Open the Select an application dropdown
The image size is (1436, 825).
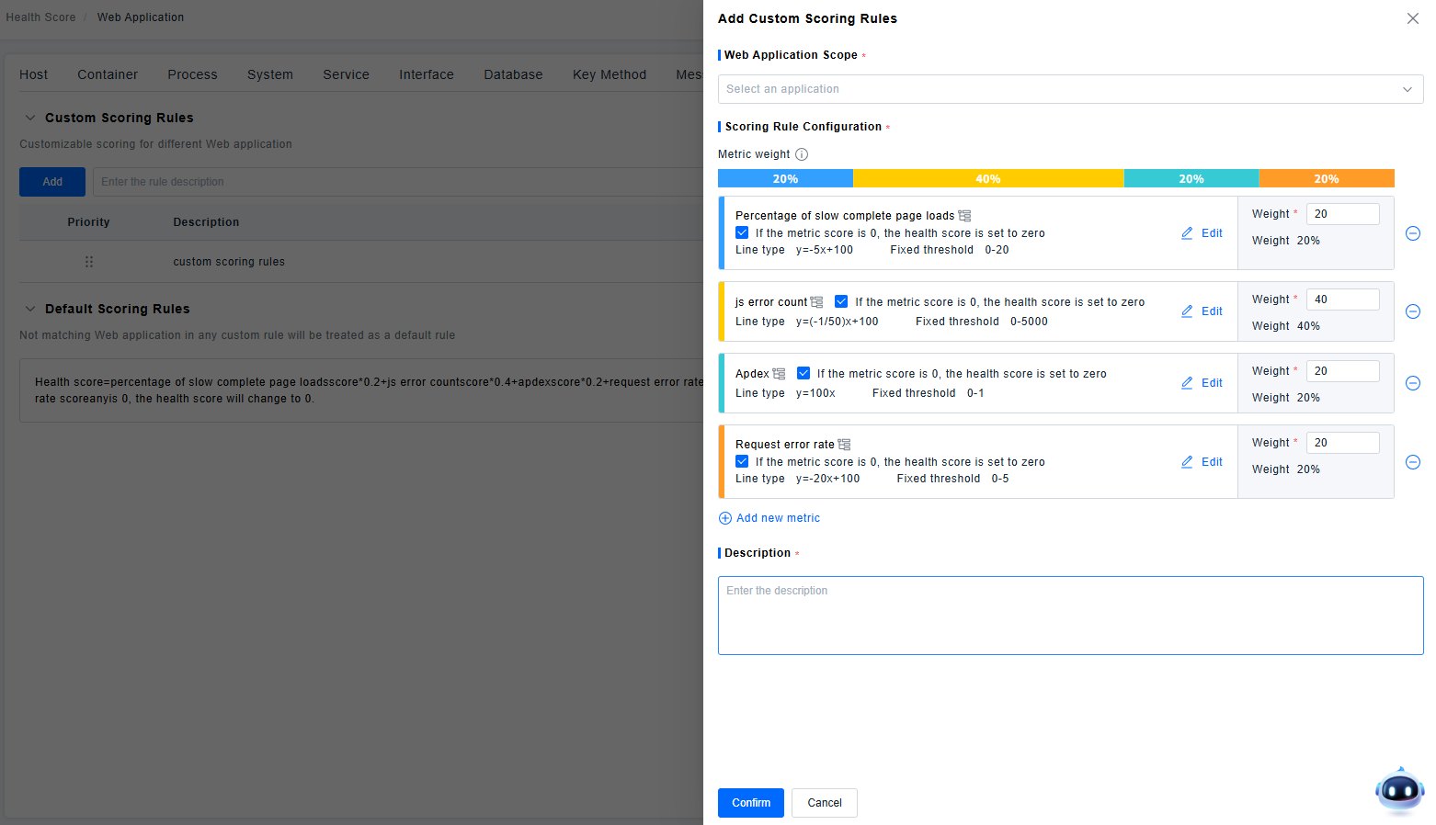coord(1070,89)
